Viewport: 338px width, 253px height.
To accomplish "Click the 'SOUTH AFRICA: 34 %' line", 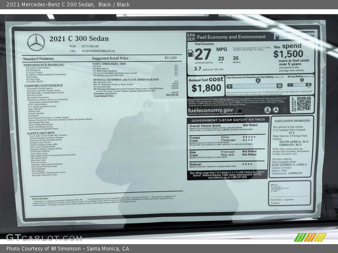I will click(x=294, y=142).
